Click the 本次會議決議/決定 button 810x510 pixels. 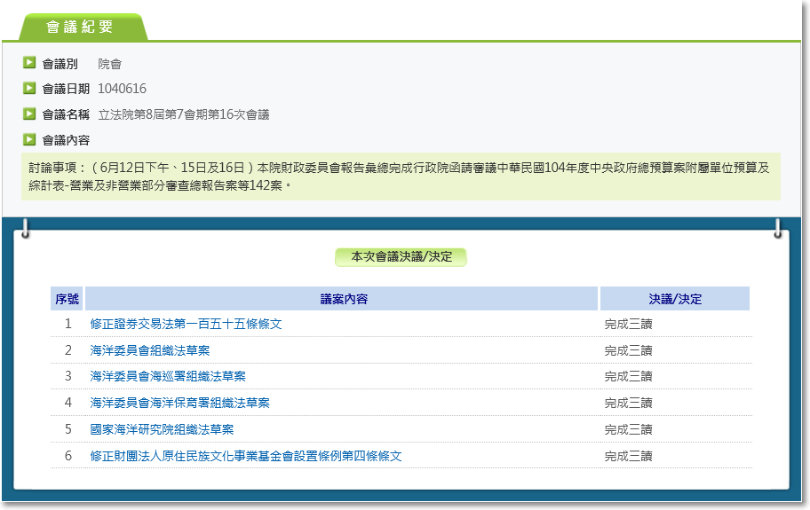click(x=401, y=257)
